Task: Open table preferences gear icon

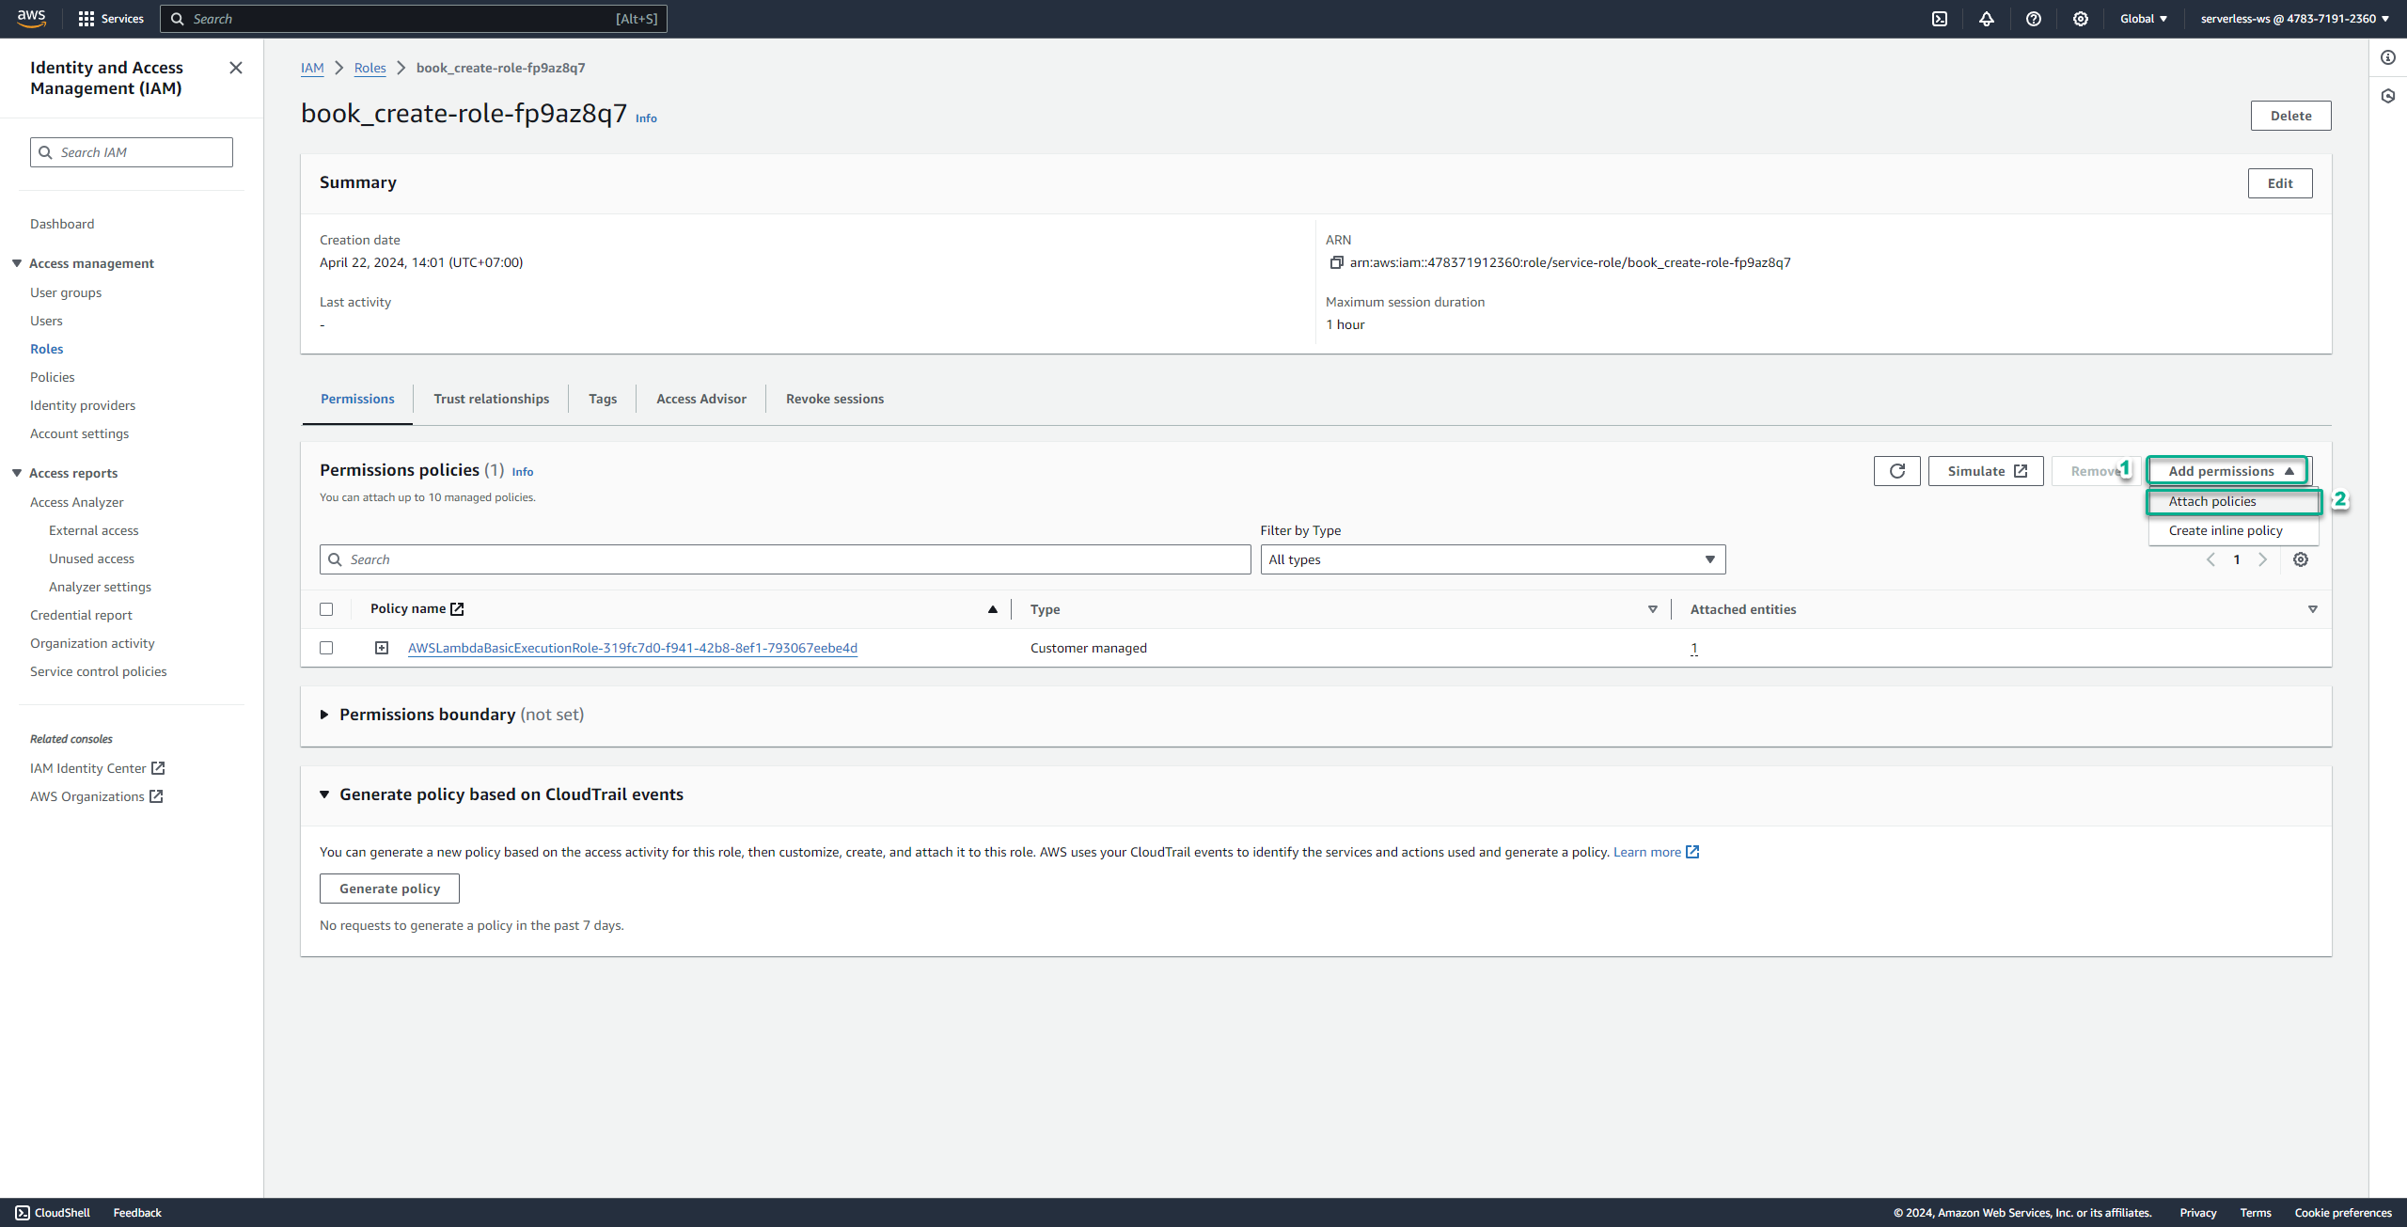Action: pyautogui.click(x=2301, y=559)
